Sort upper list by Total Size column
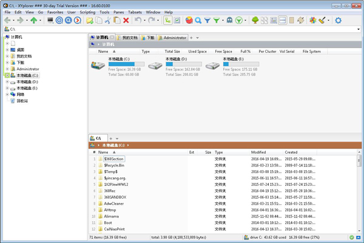Viewport: 364px width, 243px height. (172, 52)
